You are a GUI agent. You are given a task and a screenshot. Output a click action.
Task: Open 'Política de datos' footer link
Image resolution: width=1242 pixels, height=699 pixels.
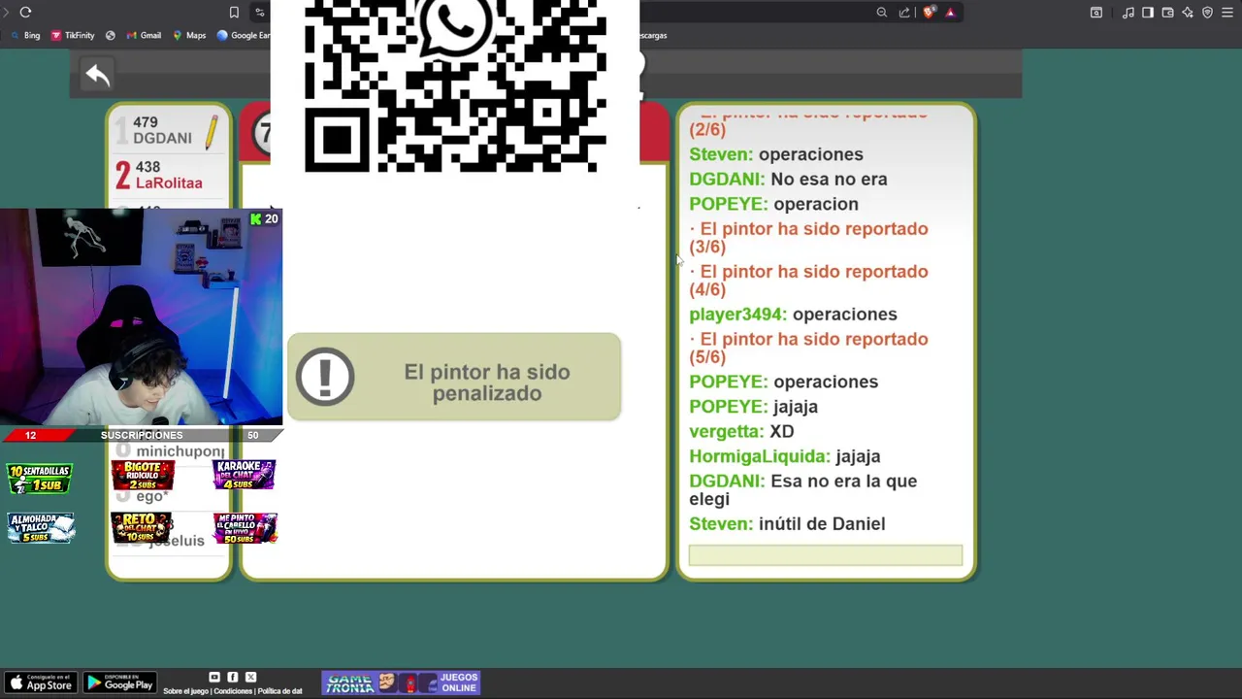(280, 691)
